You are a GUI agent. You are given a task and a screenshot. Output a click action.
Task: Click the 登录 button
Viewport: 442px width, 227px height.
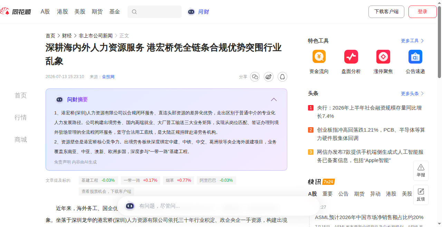423,12
